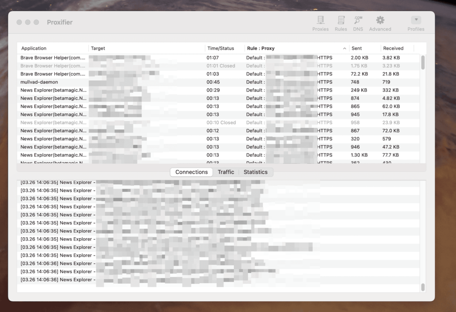Expand the Profiles menu arrow

tap(415, 19)
